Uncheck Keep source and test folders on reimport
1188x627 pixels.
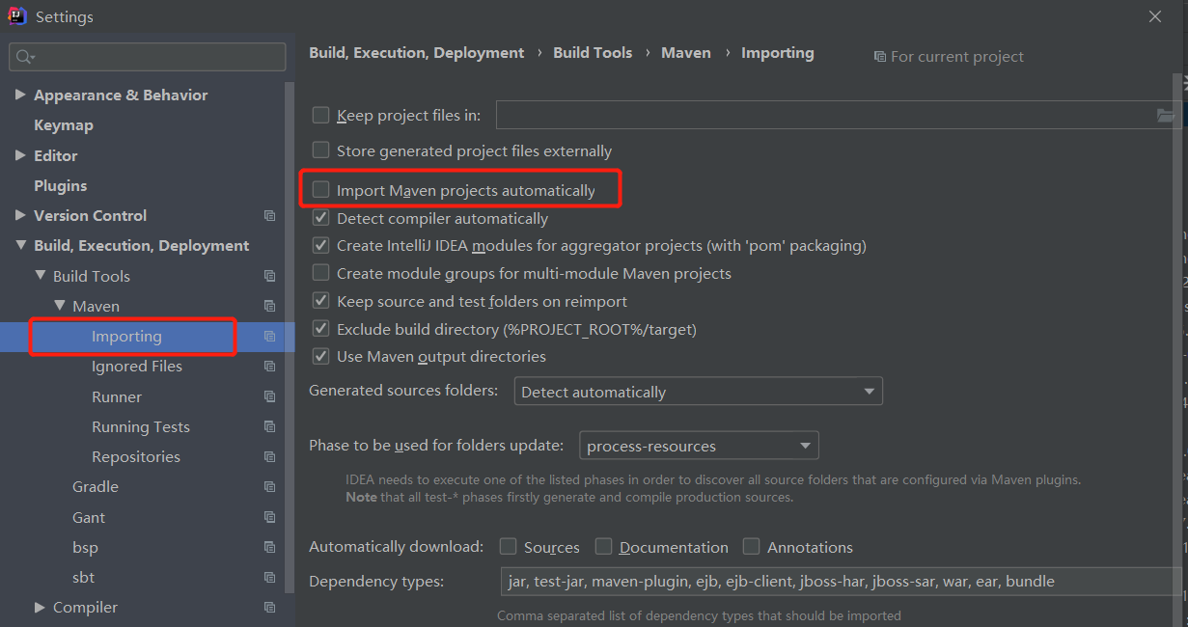[320, 301]
